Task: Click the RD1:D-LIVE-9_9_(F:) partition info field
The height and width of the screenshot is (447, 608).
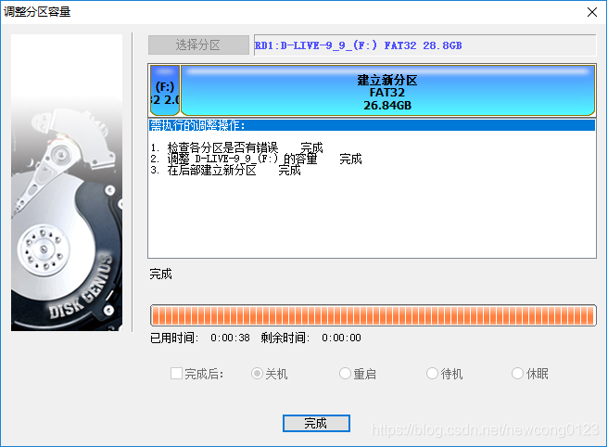Action: pos(425,45)
